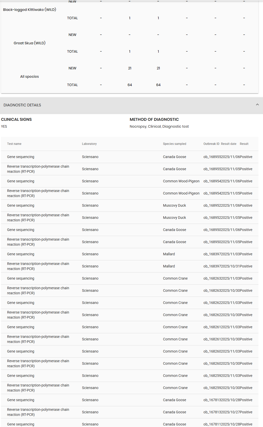
Task: Sort by Species sampled column header
Action: (x=174, y=144)
